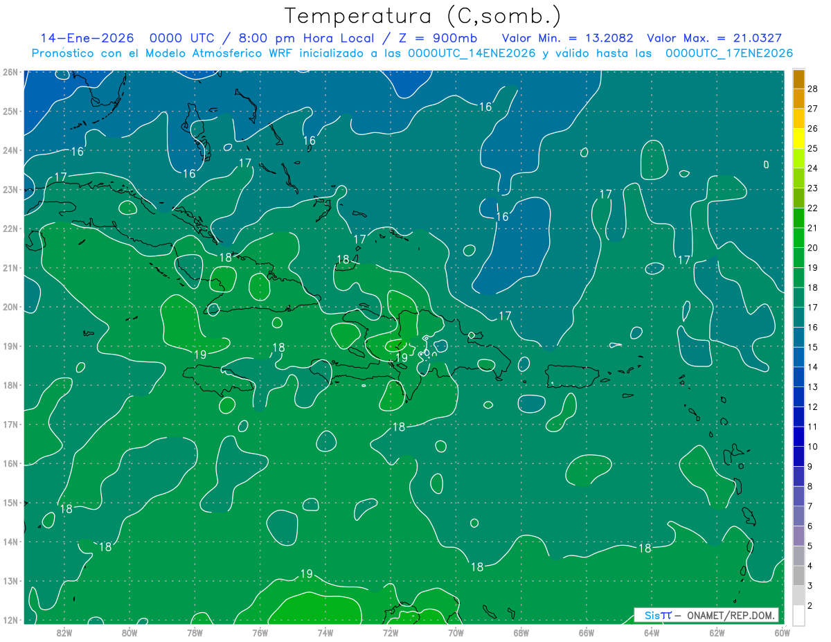Click the 0000UTC_17ENE2026 forecast end time

point(729,53)
